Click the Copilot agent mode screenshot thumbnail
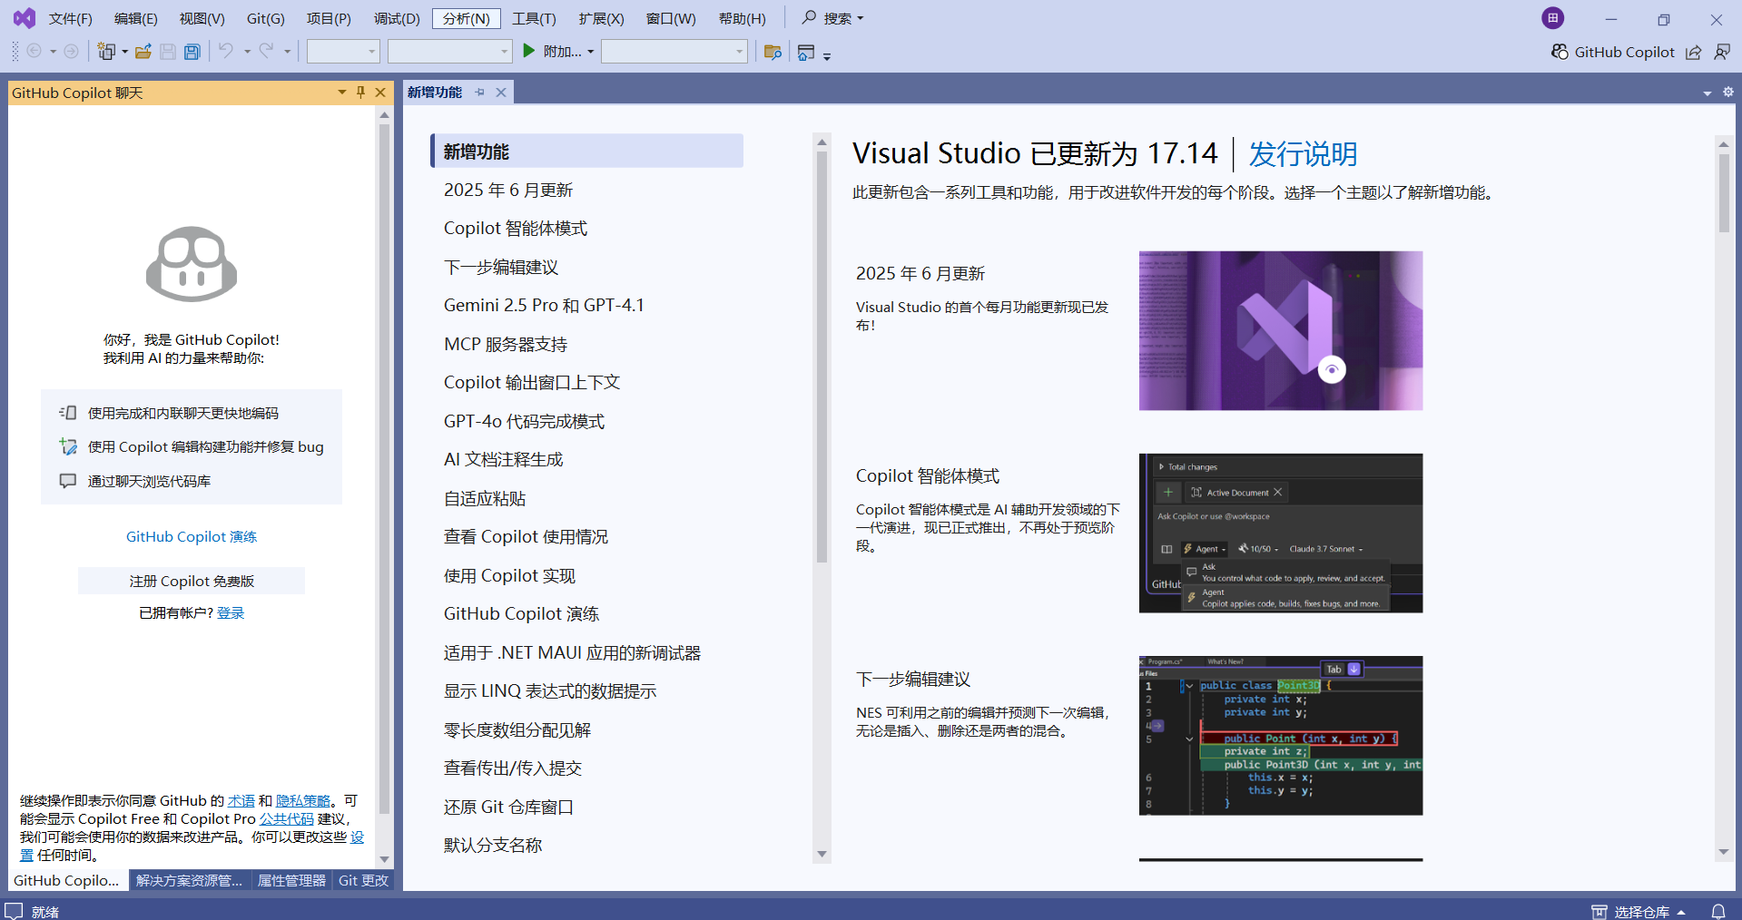This screenshot has width=1742, height=920. click(x=1281, y=533)
